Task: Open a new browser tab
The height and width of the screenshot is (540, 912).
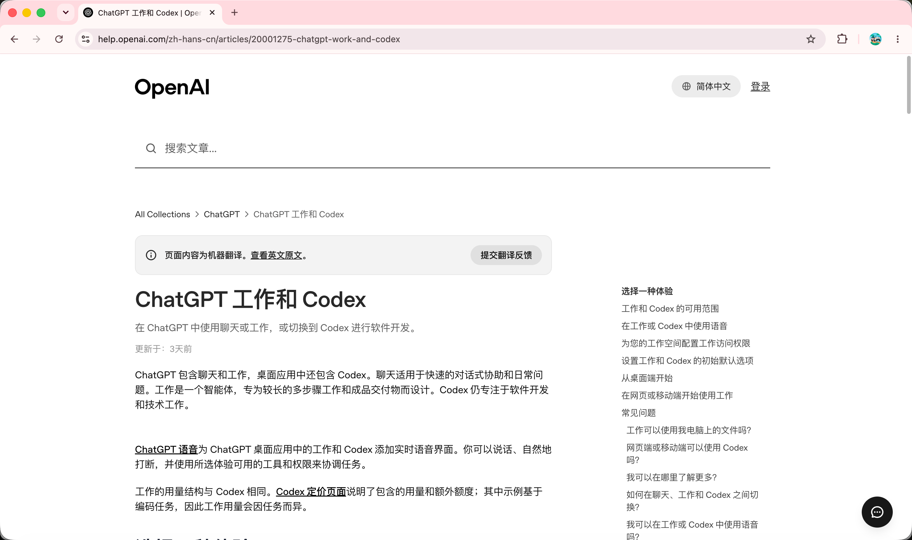Action: (x=235, y=13)
